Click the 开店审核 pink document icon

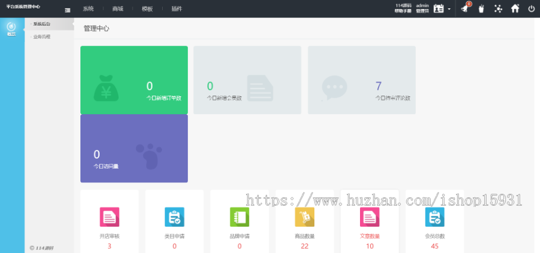tap(110, 217)
